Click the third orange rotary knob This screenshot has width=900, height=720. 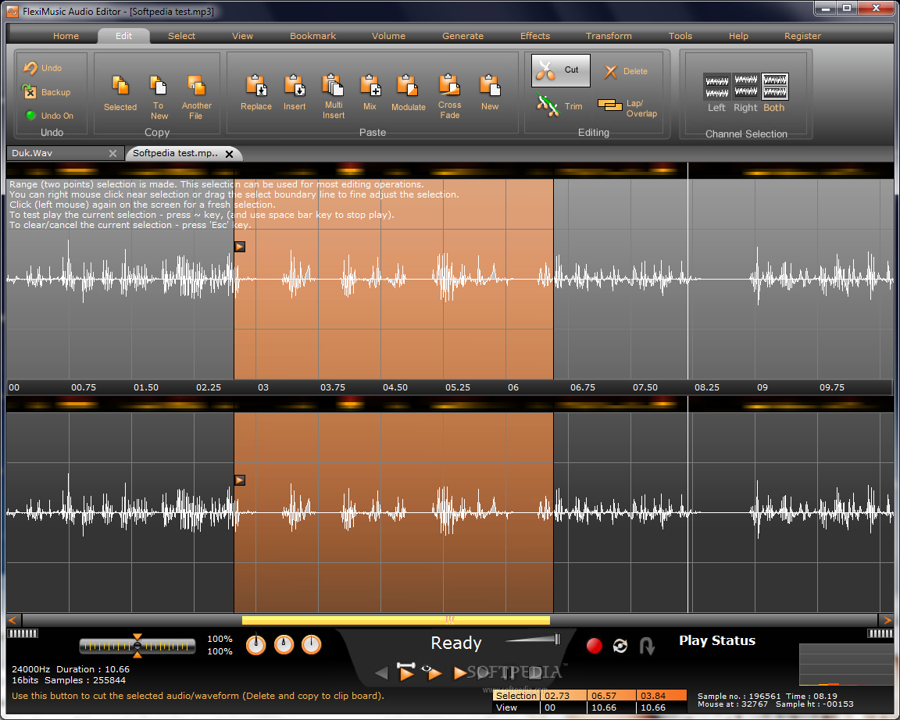point(311,645)
